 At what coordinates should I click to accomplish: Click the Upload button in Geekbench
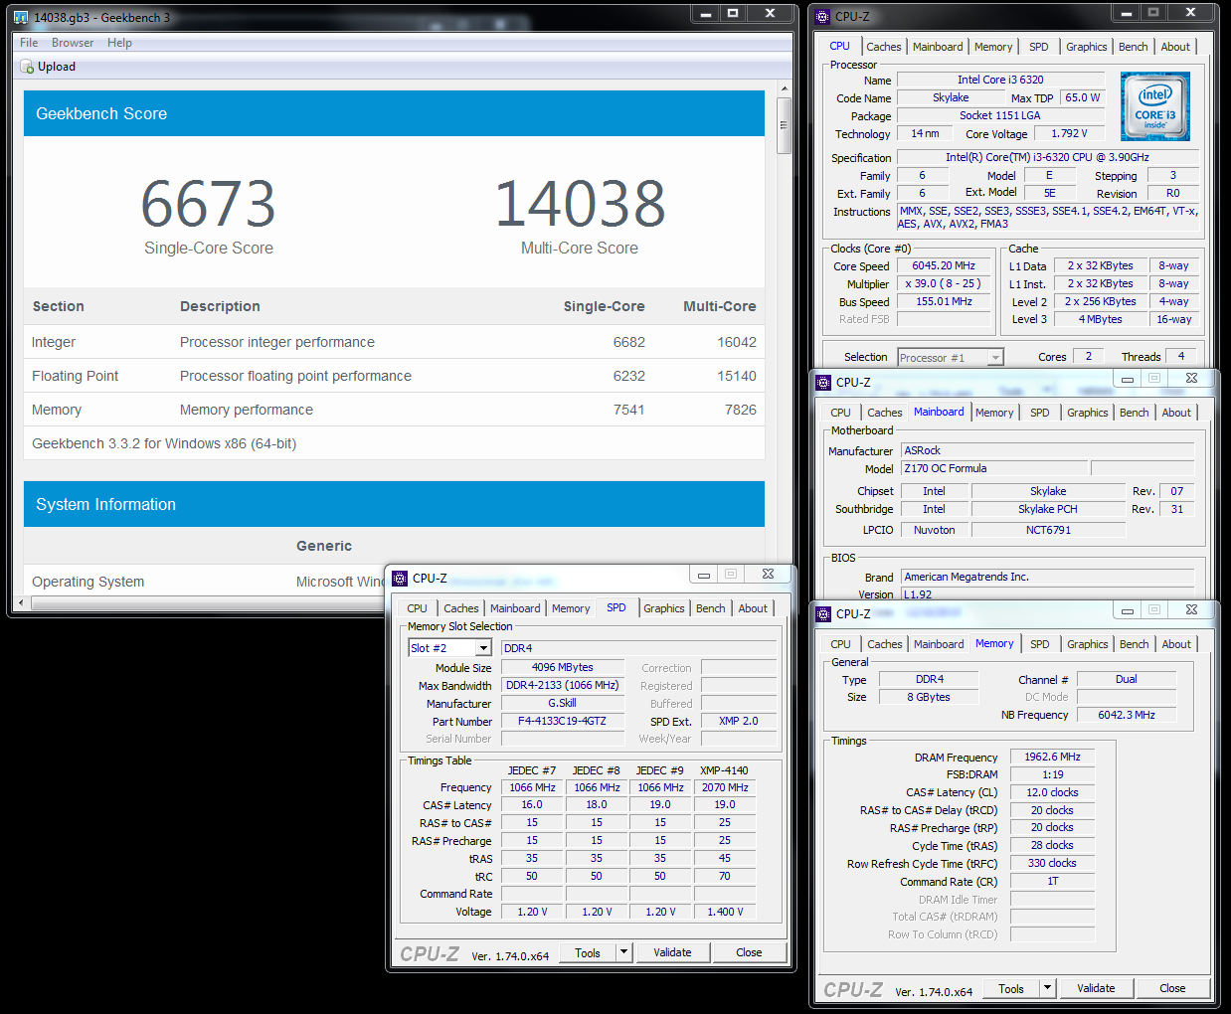click(48, 67)
